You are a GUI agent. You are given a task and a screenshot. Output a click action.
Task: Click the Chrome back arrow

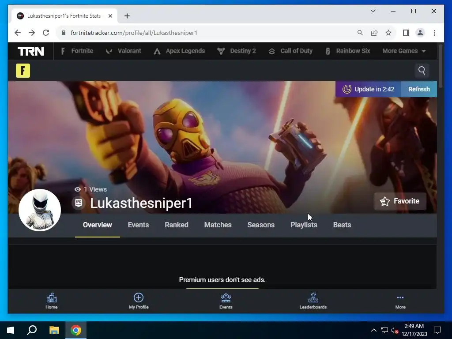[x=18, y=33]
